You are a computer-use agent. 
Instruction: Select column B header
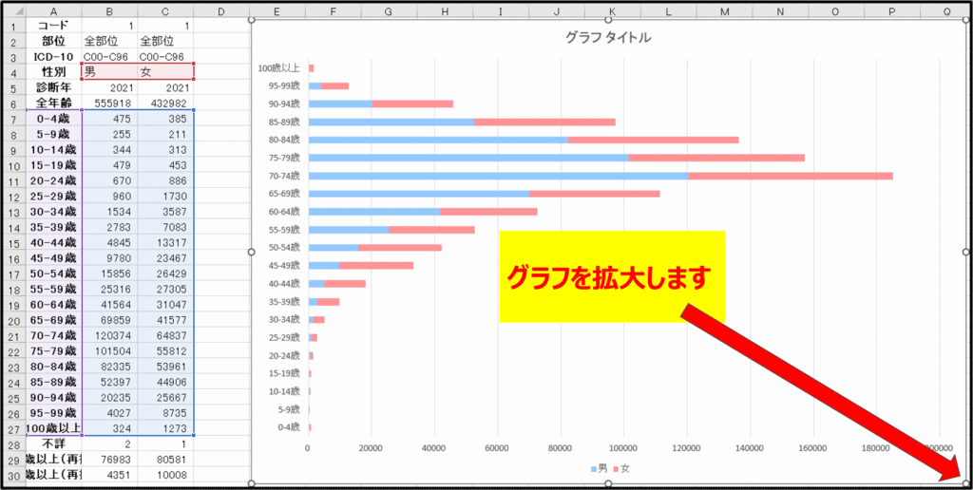(109, 10)
